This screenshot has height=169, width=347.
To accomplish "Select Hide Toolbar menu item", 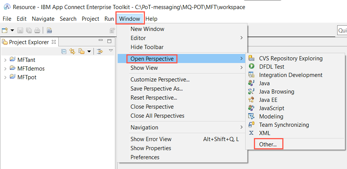I will coord(182,47).
